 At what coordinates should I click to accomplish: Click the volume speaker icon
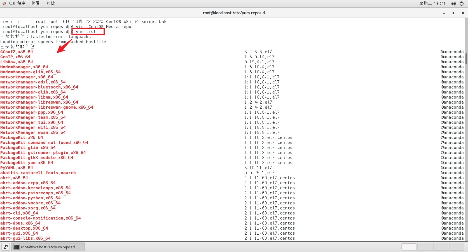(x=453, y=4)
